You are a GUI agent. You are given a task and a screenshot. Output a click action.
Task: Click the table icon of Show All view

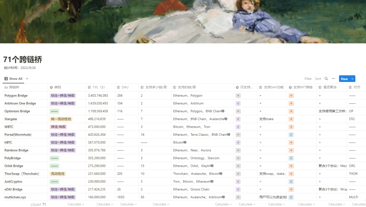coord(6,79)
